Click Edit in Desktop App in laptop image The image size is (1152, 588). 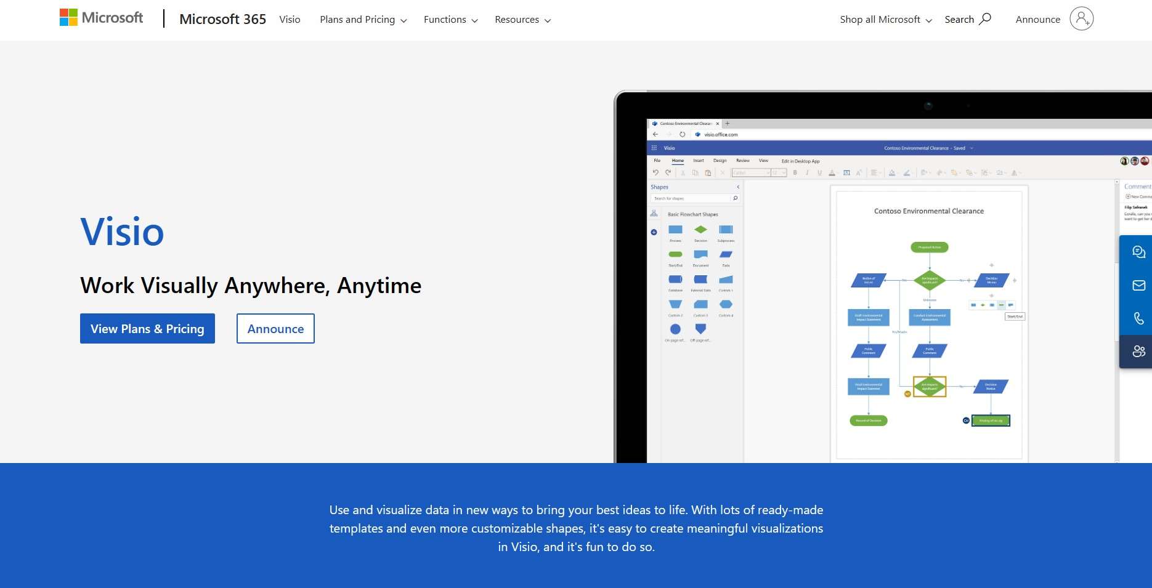pyautogui.click(x=800, y=161)
